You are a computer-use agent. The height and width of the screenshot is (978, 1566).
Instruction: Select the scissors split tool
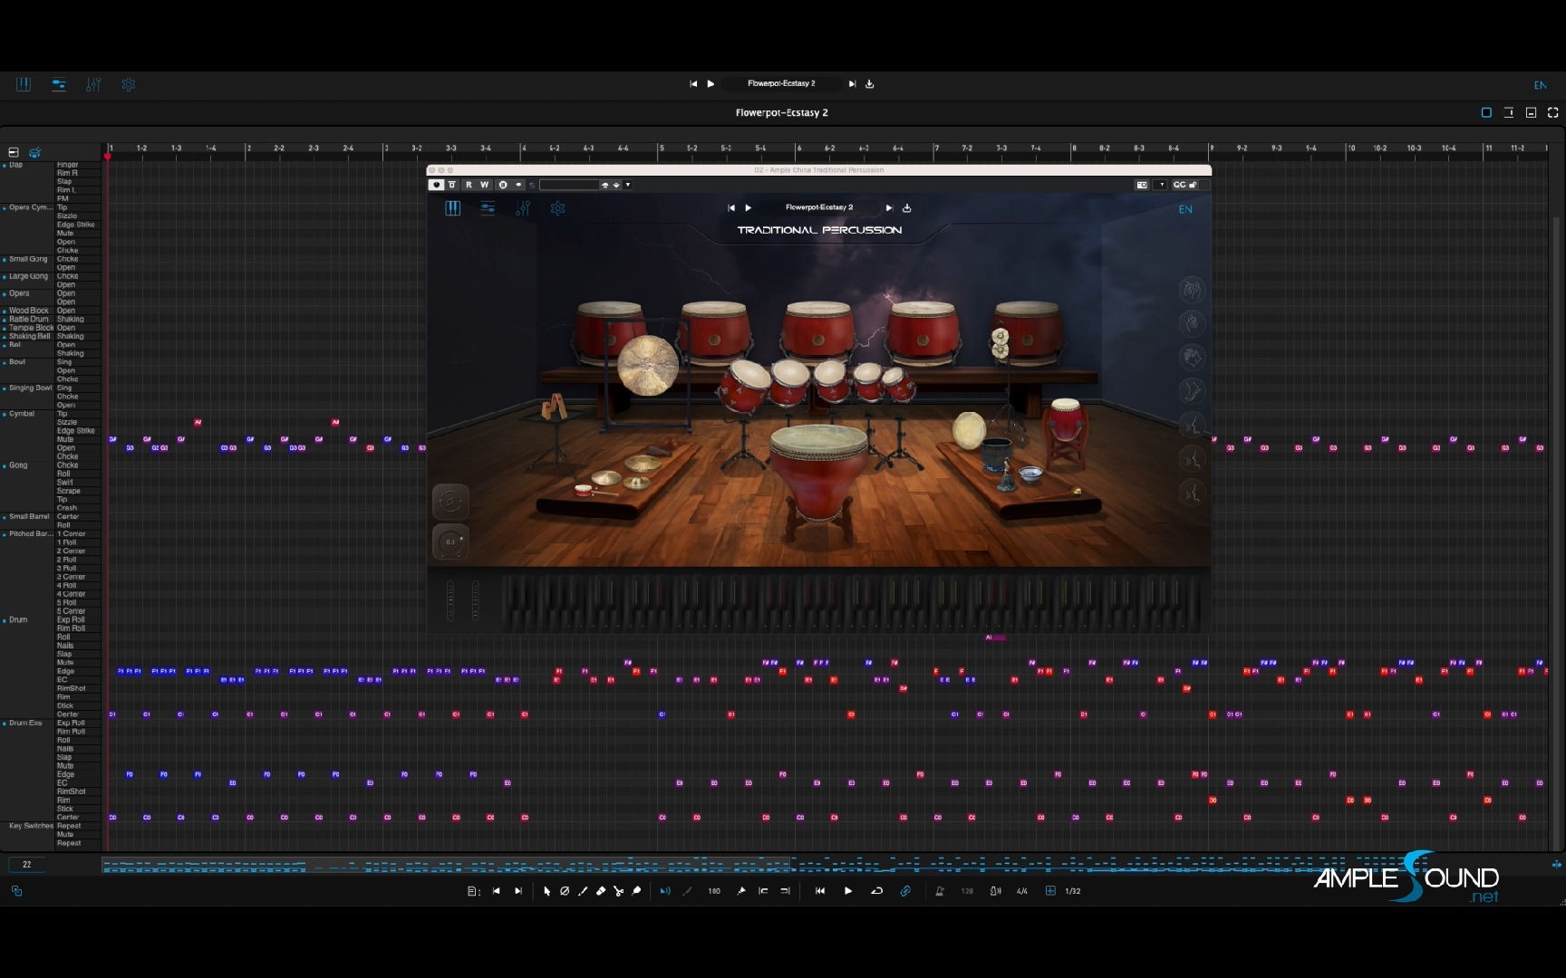click(x=619, y=891)
